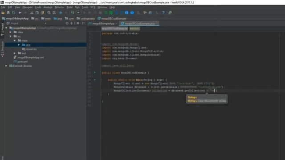The image size is (285, 160).
Task: Click main() editor breadcrumb
Action: [x=134, y=28]
